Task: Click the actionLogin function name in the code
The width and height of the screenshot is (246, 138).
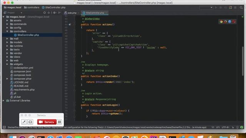Action: pyautogui.click(x=110, y=105)
